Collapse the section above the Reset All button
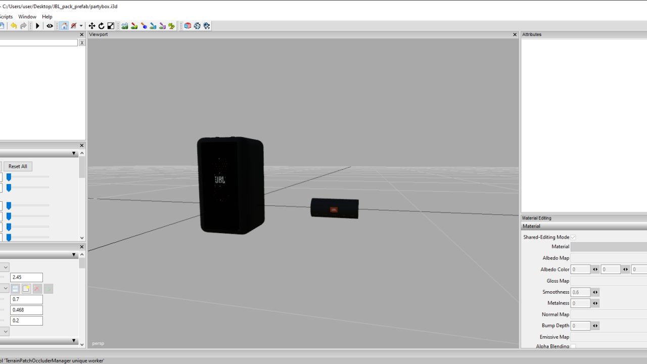 [x=74, y=153]
